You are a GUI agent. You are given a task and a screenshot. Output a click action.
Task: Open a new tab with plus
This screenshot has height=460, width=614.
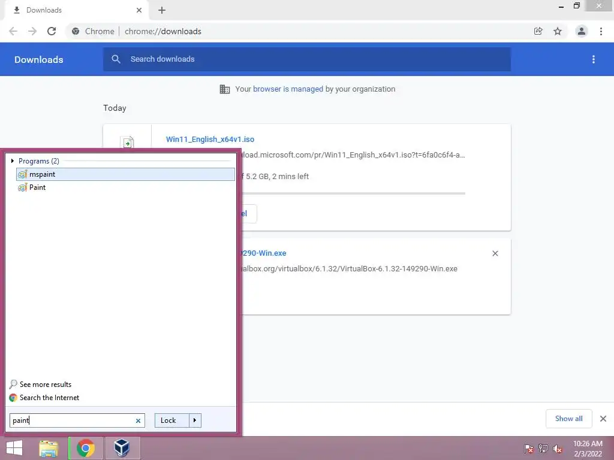[x=162, y=10]
